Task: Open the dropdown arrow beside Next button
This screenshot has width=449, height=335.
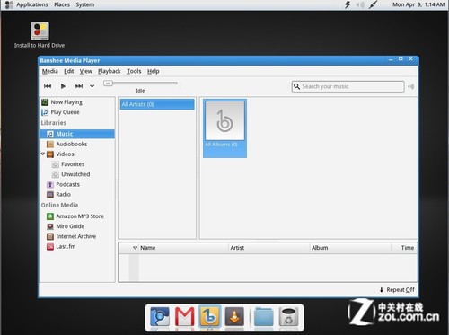Action: (92, 86)
